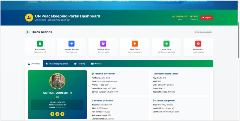Click Captain John Smith's profile photo
Viewport: 240px width, 121px height.
(57, 81)
